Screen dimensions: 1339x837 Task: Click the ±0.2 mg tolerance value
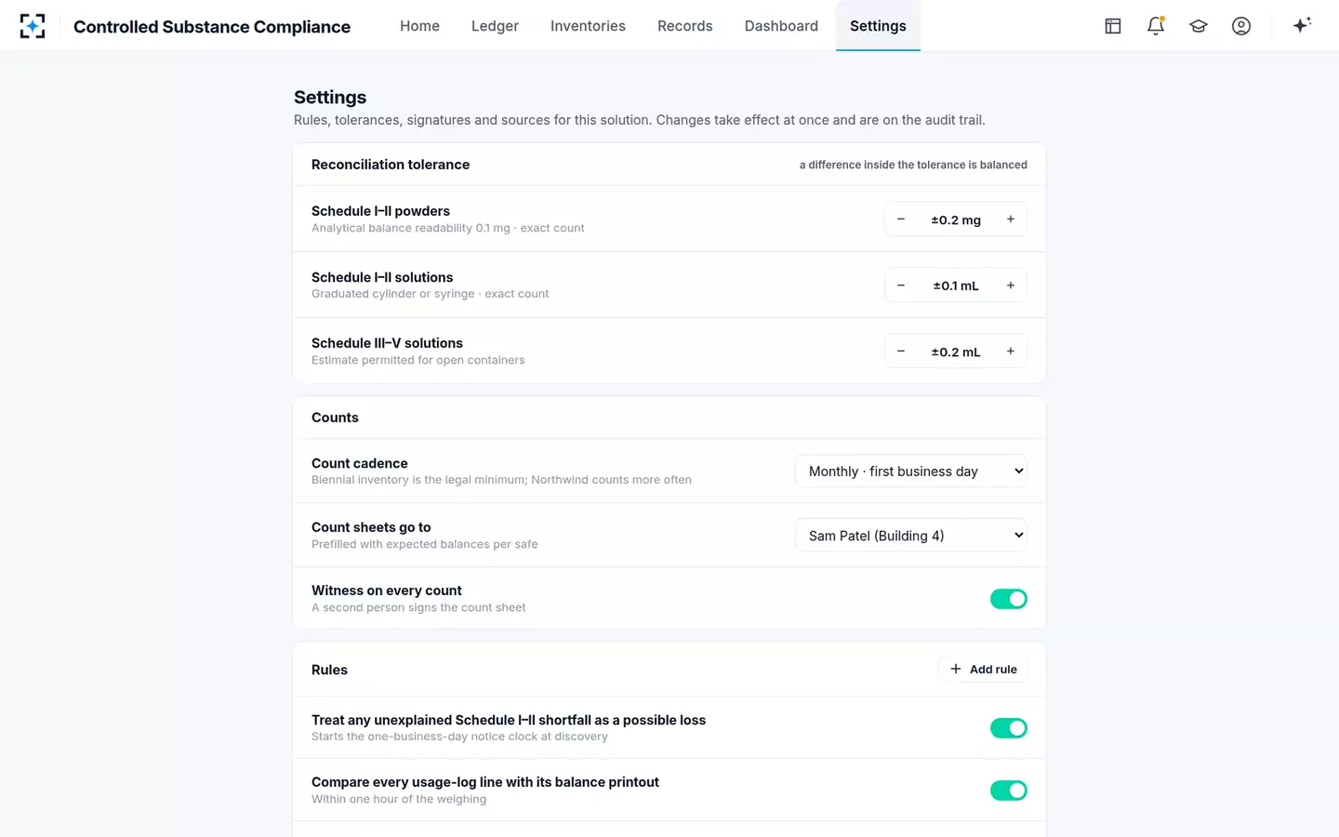[956, 220]
